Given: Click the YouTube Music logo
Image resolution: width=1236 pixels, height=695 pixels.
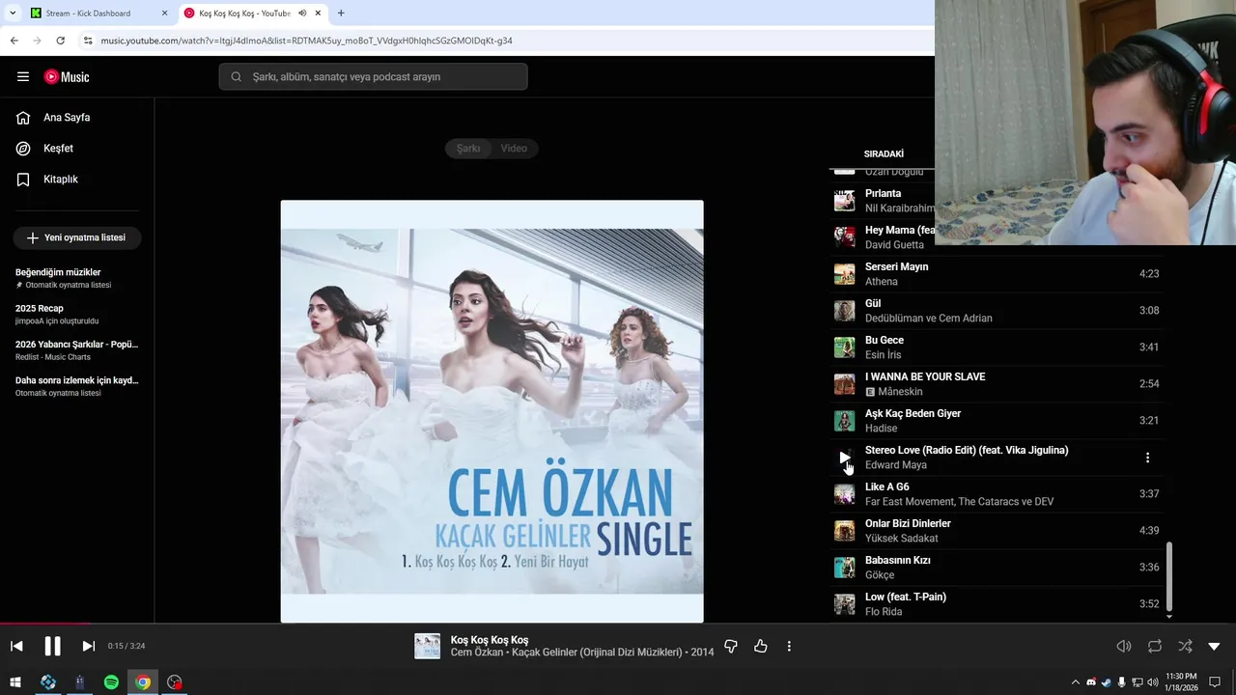Looking at the screenshot, I should click(x=67, y=76).
